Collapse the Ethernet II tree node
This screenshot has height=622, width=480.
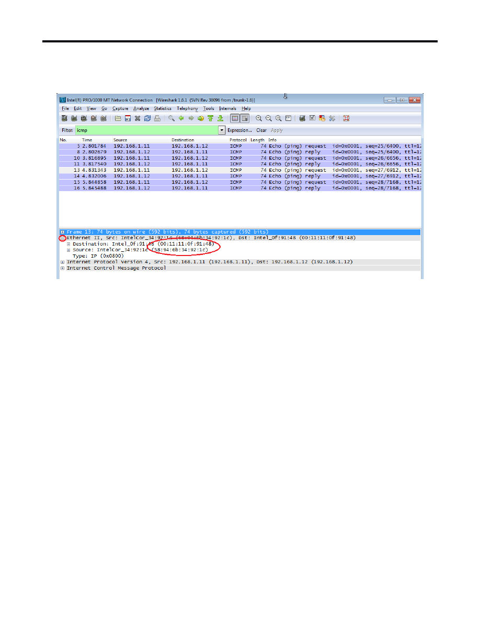click(x=63, y=238)
